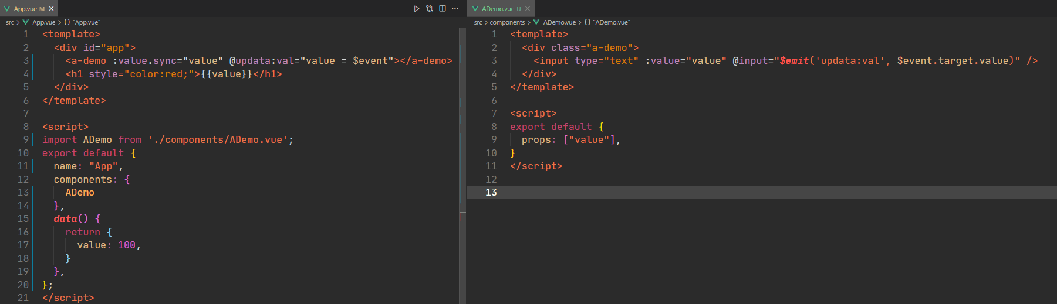Split the left editor to the right
The height and width of the screenshot is (304, 1057).
pos(443,8)
